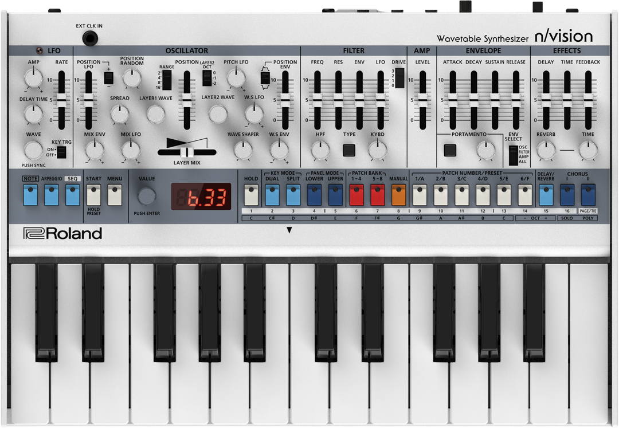619x428 pixels.
Task: Adjust the LFO RATE slider
Action: 61,100
